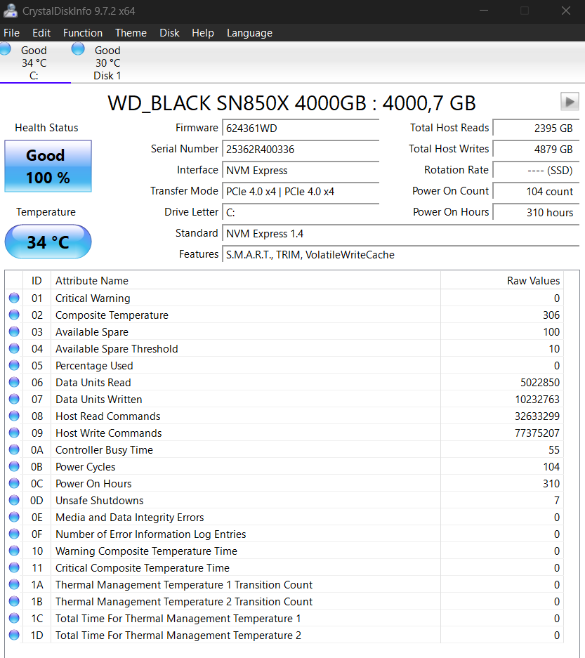
Task: Click the Total Host Writes value
Action: (536, 149)
